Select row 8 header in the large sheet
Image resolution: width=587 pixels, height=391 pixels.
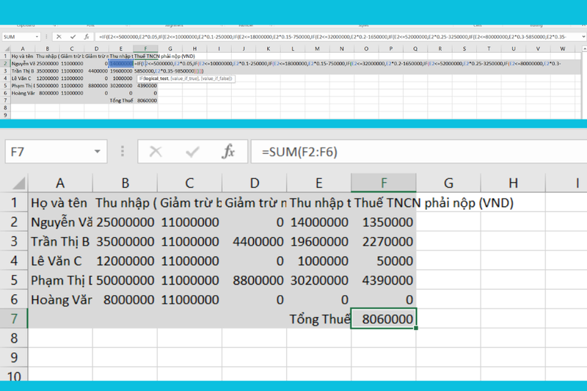coord(14,338)
